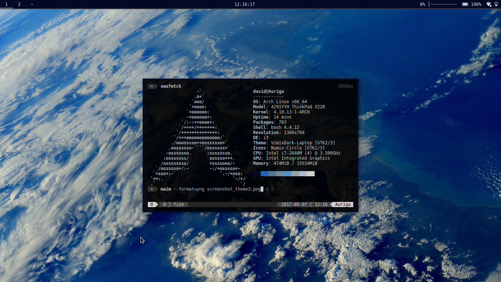The width and height of the screenshot is (501, 282).
Task: Click the greyed -d 2 autosuggestion
Action: pyautogui.click(x=269, y=189)
